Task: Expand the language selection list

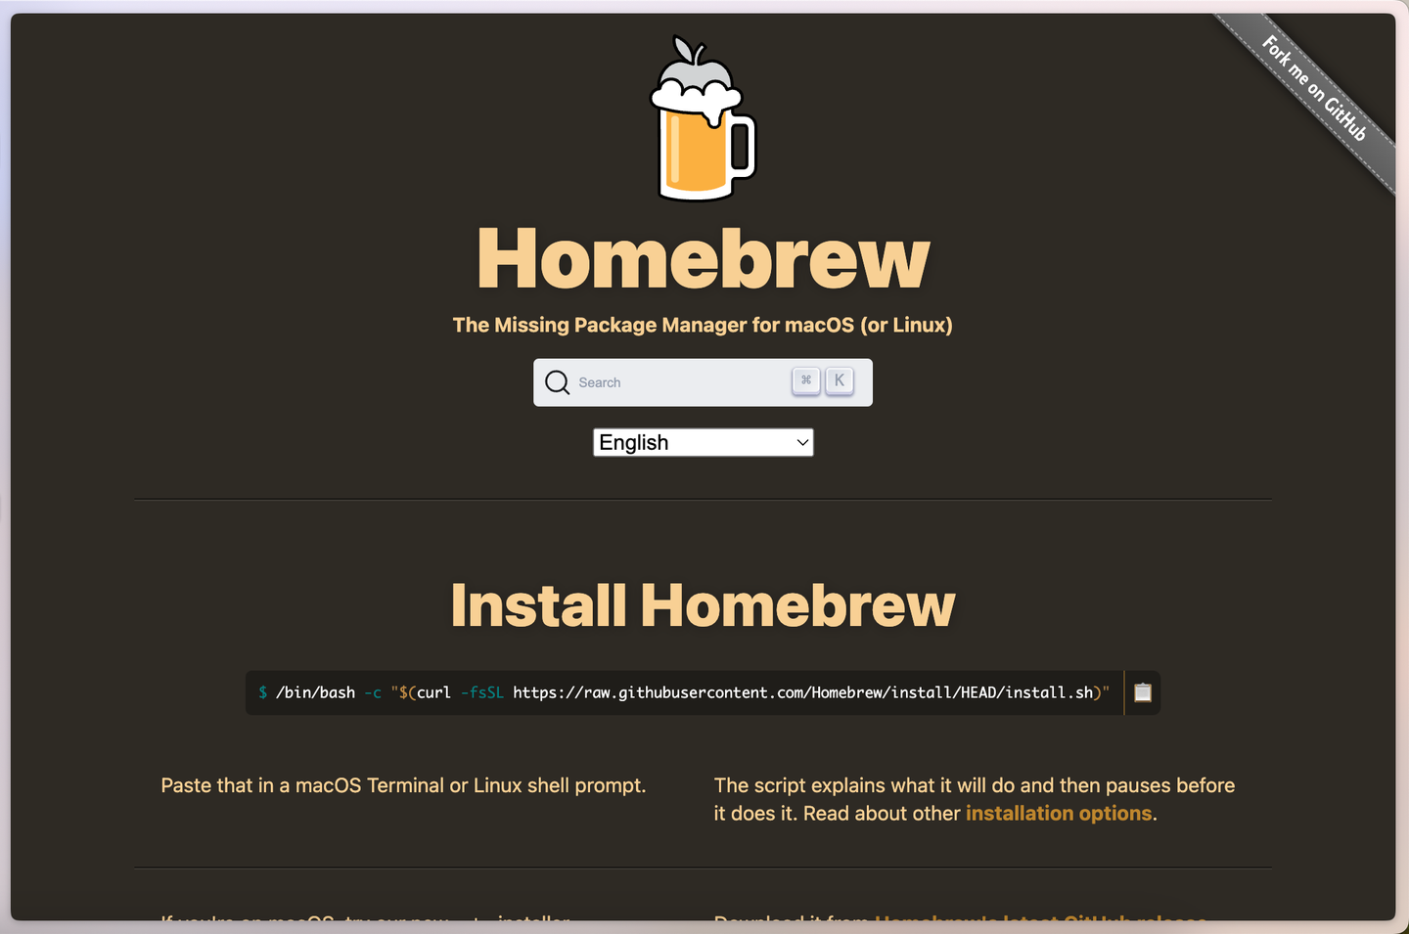Action: click(x=703, y=442)
